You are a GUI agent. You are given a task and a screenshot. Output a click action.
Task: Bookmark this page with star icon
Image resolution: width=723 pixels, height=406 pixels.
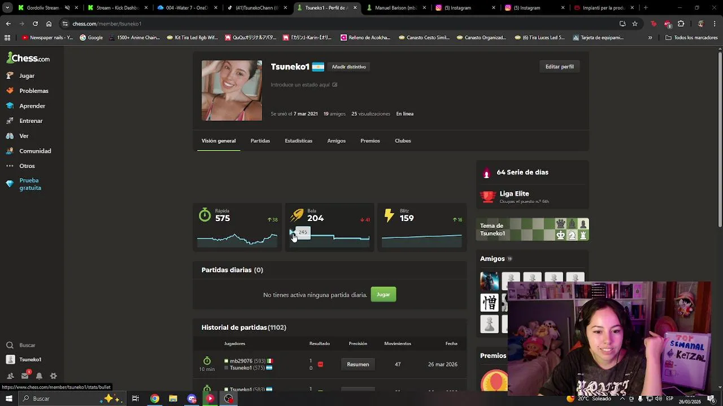click(635, 24)
